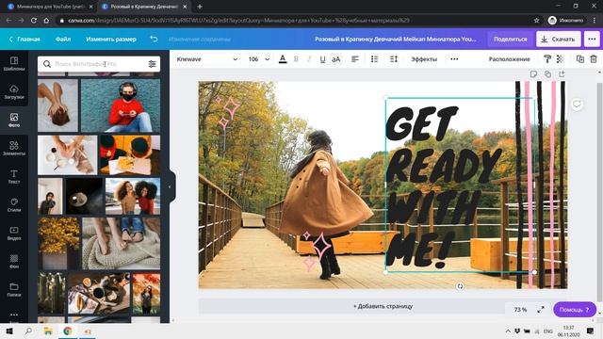Click in the photo search field
This screenshot has height=339, width=603.
tap(99, 64)
